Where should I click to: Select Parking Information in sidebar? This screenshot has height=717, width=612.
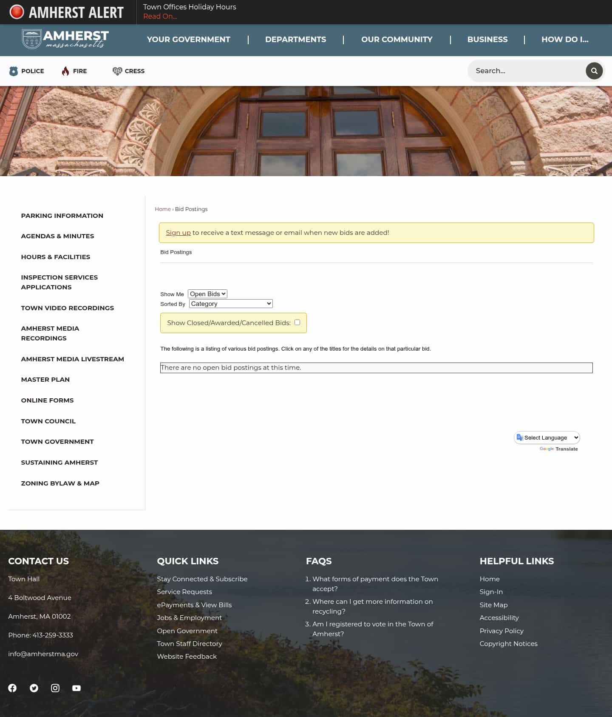coord(62,216)
